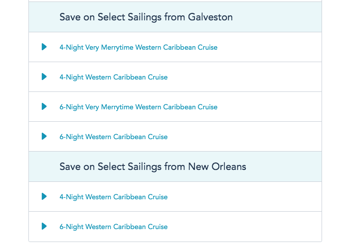Click Save on Select Sailings from New Orleans header
Image resolution: width=341 pixels, height=243 pixels.
153,167
